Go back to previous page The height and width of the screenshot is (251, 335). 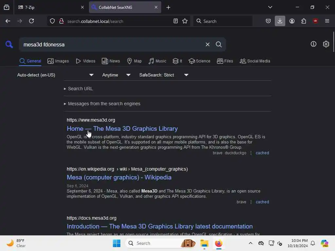pyautogui.click(x=8, y=21)
